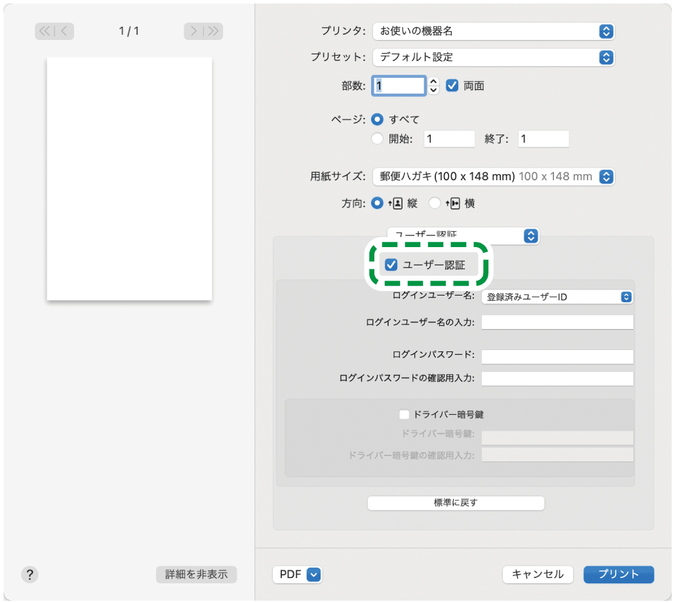Image resolution: width=674 pixels, height=603 pixels.
Task: Open the PDF options menu
Action: coord(297,574)
